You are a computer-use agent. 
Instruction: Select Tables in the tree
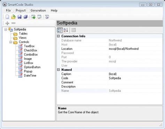coord(23,34)
